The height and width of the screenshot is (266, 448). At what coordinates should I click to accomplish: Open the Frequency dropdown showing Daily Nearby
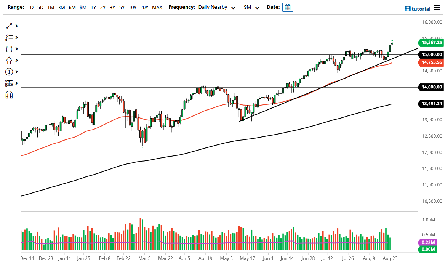point(216,7)
